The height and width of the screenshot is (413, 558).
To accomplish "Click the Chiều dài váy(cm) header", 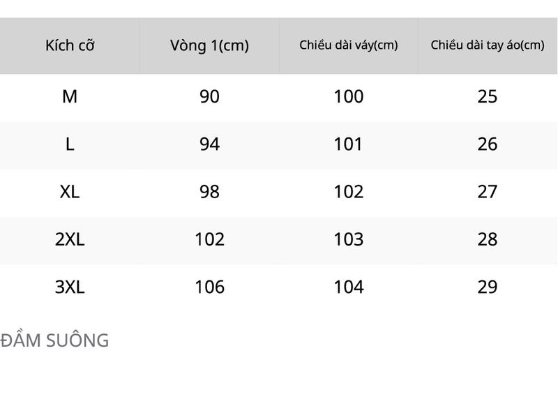I will [x=348, y=45].
